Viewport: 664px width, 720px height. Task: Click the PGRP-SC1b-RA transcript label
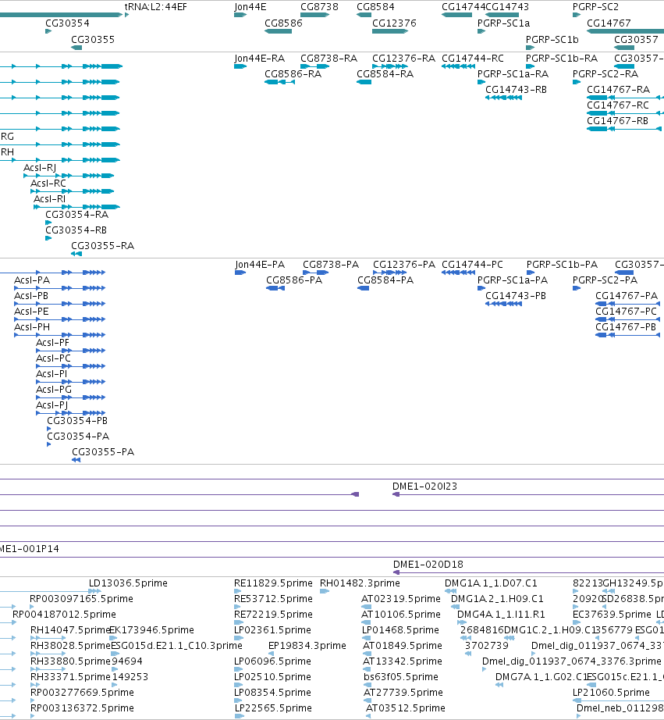[562, 59]
